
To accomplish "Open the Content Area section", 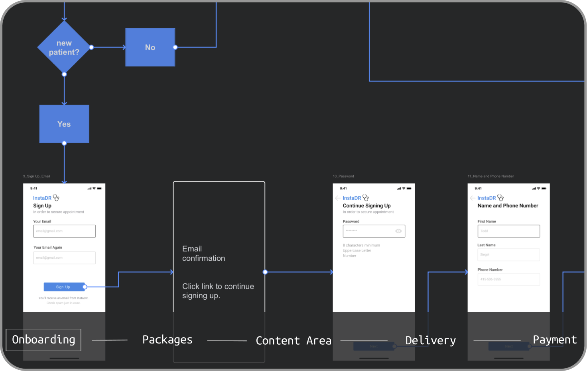I will 293,341.
